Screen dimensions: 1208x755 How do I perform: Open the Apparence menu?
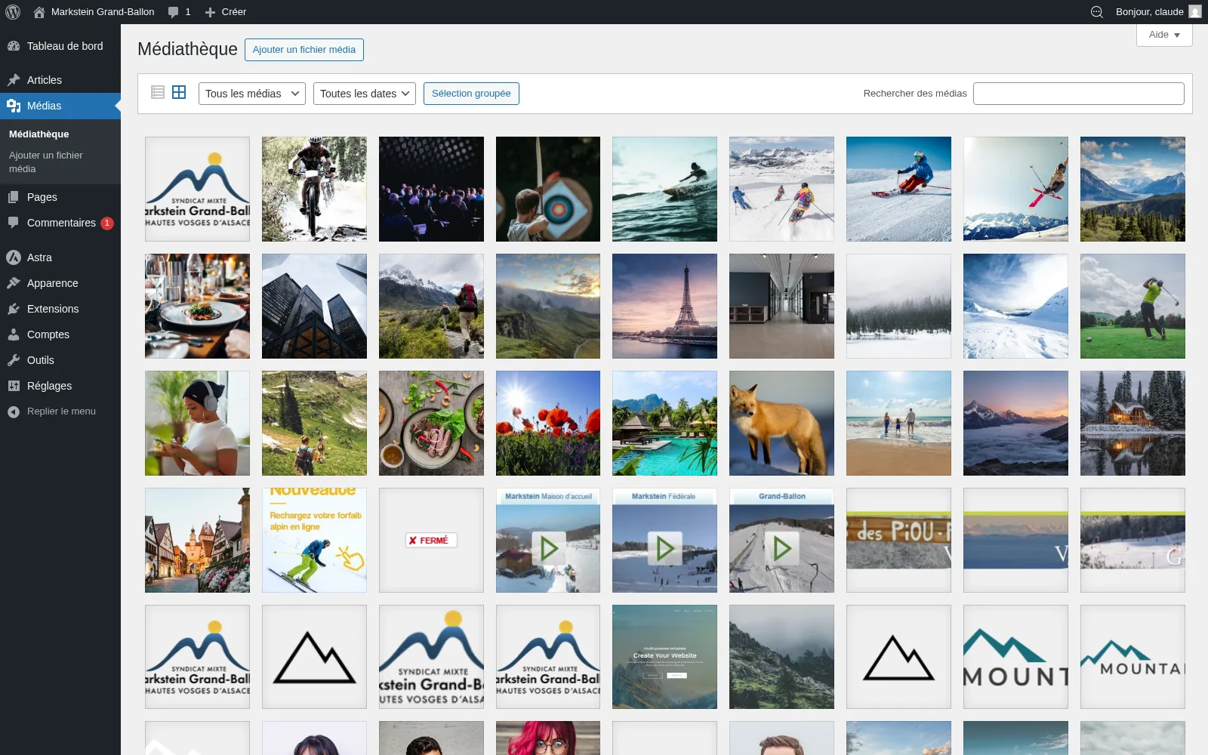click(x=60, y=283)
